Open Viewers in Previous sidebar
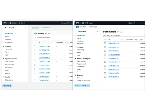This screenshot has width=145, height=109. (7, 73)
